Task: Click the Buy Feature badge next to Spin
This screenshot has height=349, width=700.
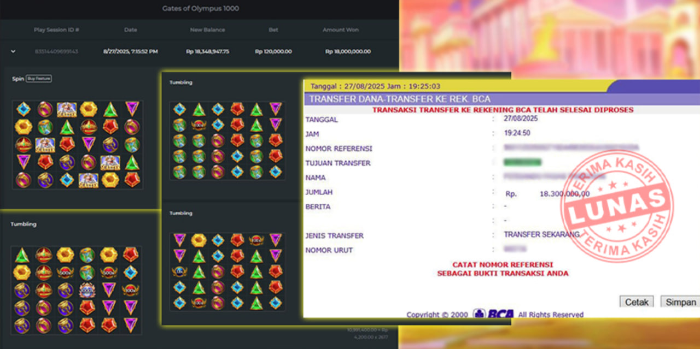Action: click(x=39, y=79)
